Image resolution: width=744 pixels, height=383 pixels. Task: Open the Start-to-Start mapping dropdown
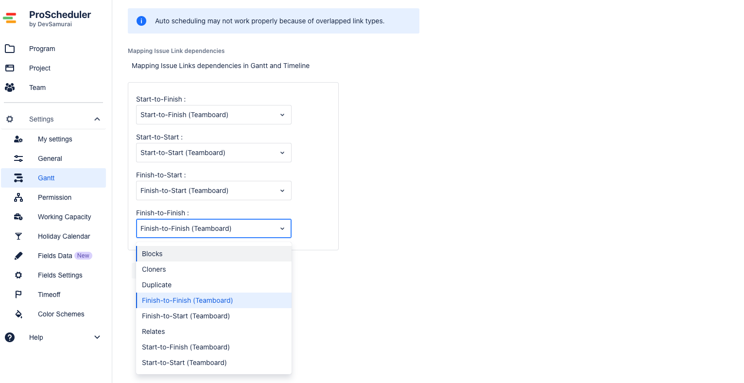pyautogui.click(x=214, y=153)
